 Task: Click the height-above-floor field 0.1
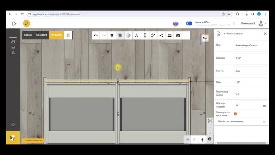tap(251, 94)
